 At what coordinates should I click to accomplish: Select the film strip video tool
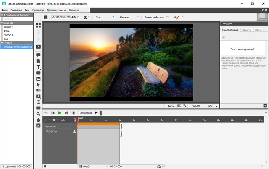point(38,108)
